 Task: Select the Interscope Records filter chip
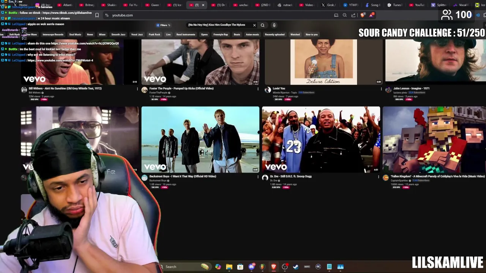(x=53, y=35)
